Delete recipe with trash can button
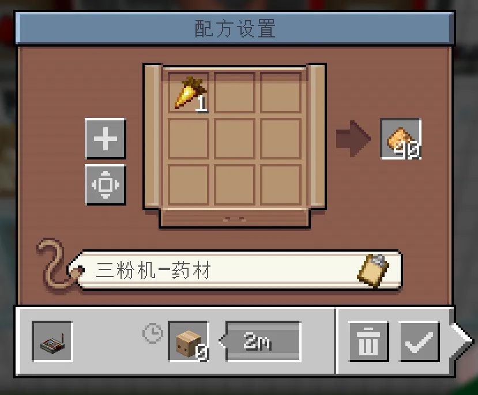This screenshot has height=395, width=478. click(368, 341)
